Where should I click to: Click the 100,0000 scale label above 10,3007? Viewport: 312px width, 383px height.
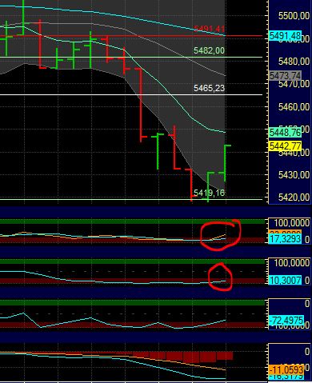pyautogui.click(x=292, y=263)
